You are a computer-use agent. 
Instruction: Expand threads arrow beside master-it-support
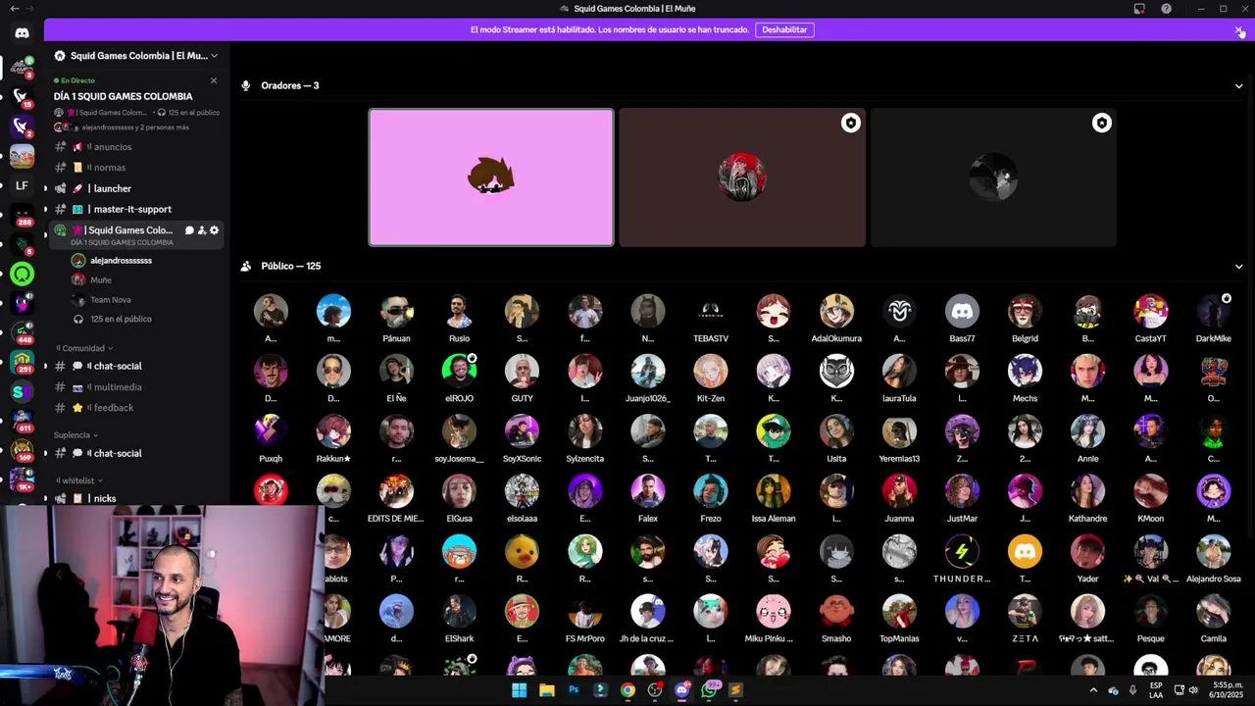[45, 209]
